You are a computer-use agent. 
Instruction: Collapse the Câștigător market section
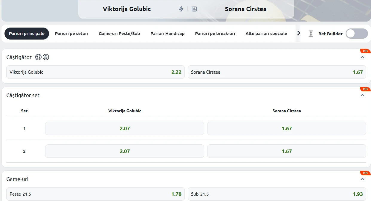point(363,57)
